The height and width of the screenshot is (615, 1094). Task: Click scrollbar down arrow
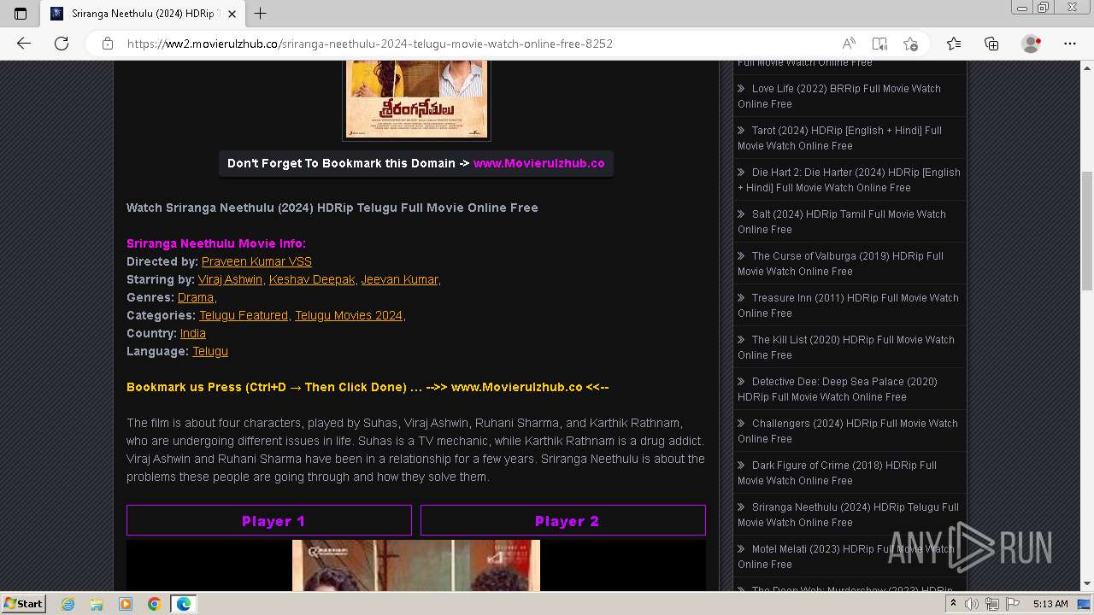tap(1086, 583)
